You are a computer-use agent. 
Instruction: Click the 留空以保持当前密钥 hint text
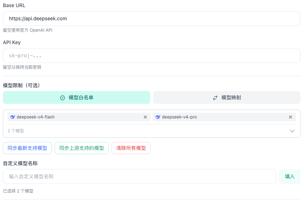coord(22,67)
